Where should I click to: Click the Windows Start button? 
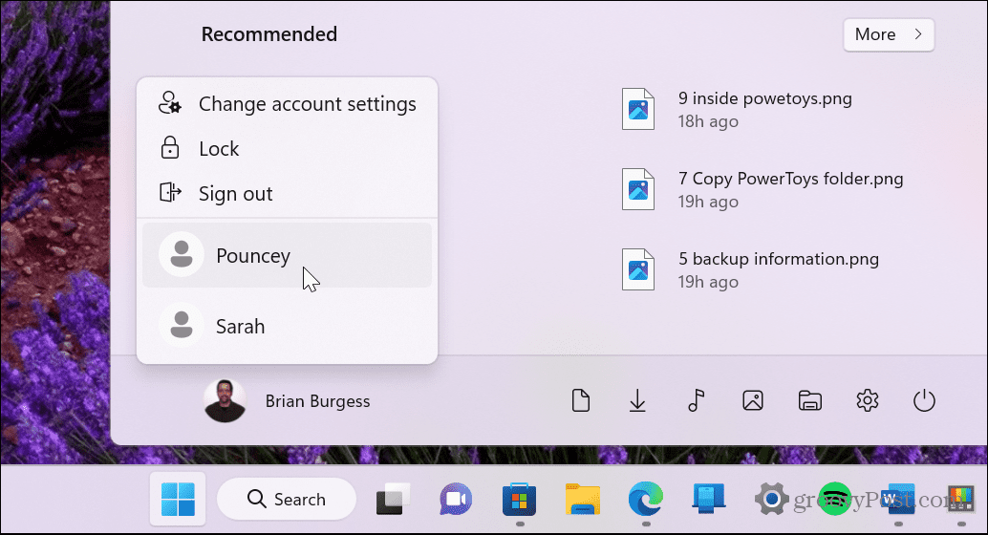tap(178, 500)
